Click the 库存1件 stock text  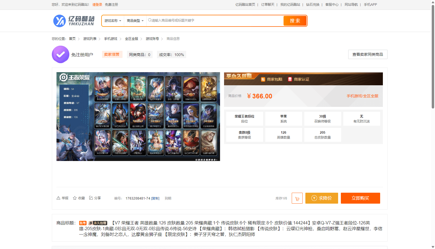click(x=281, y=198)
